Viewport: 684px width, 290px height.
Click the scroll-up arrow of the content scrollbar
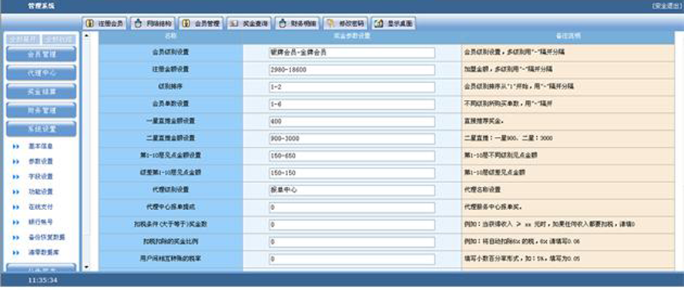point(86,35)
